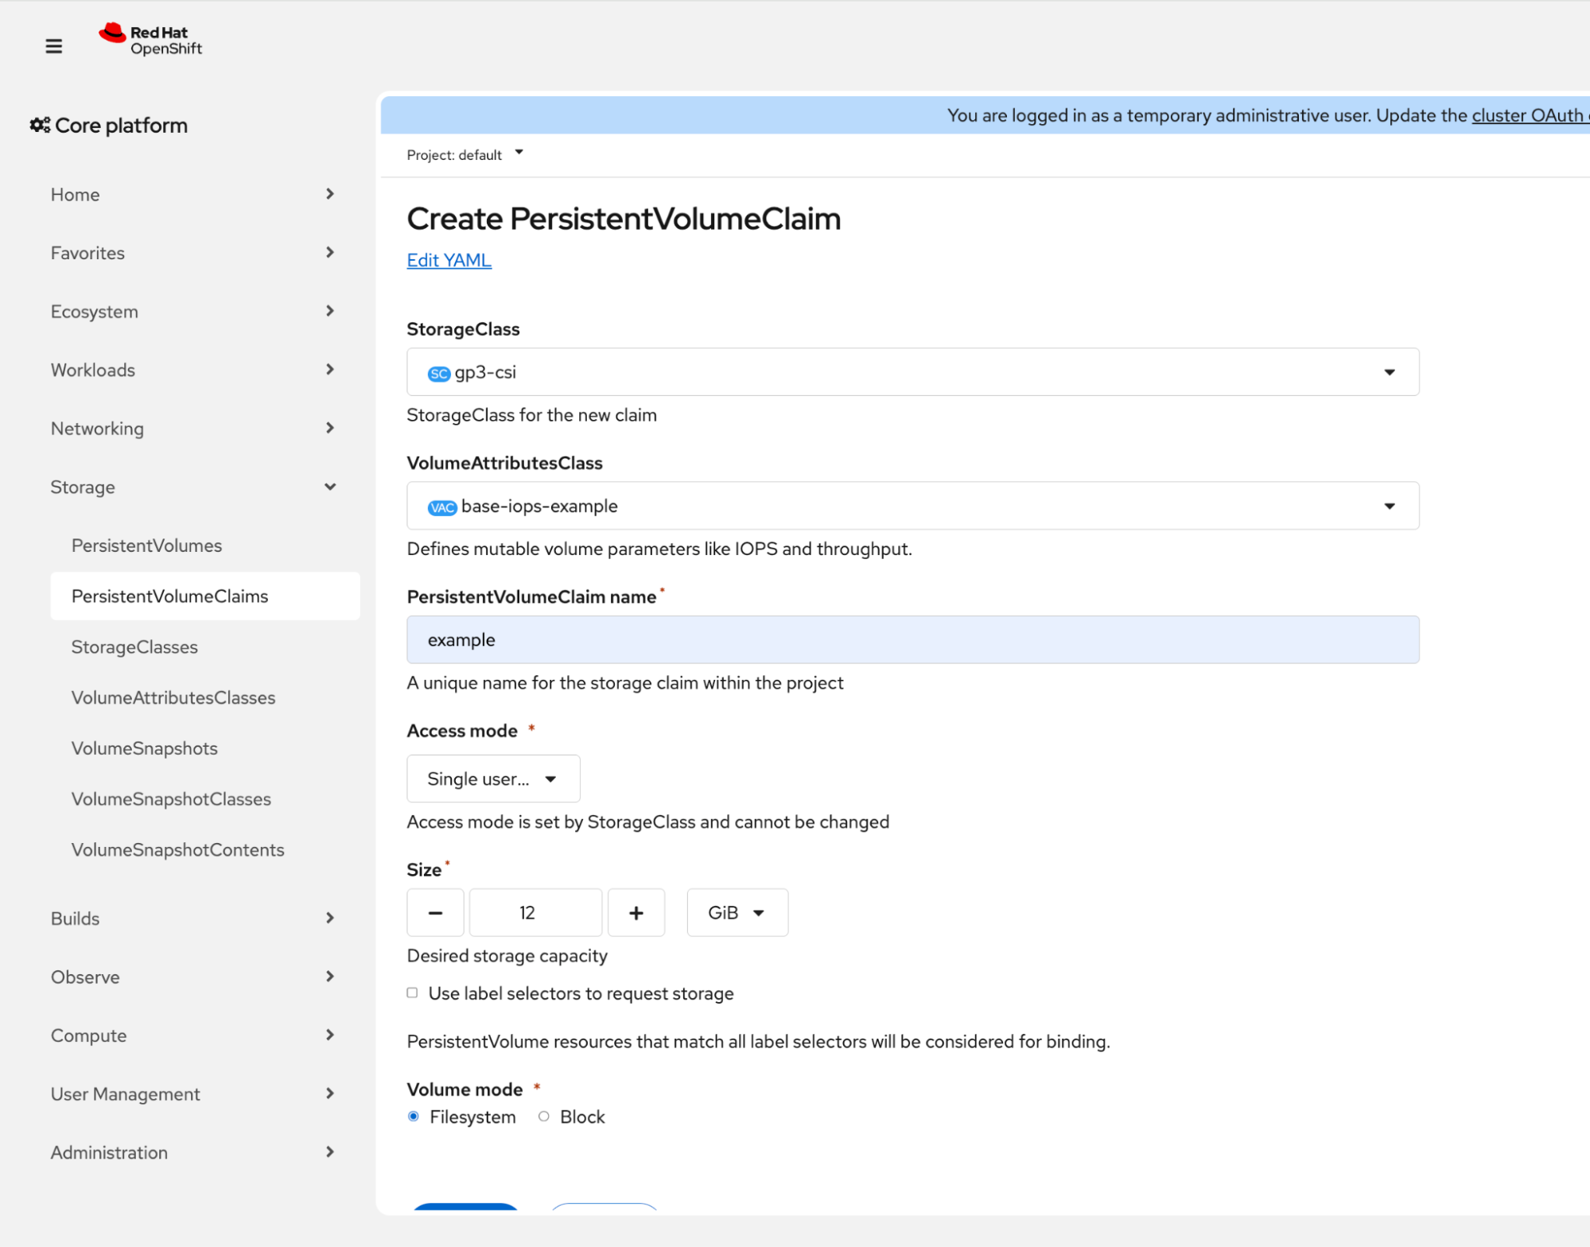Expand the Home navigation chevron
1590x1247 pixels.
point(330,194)
